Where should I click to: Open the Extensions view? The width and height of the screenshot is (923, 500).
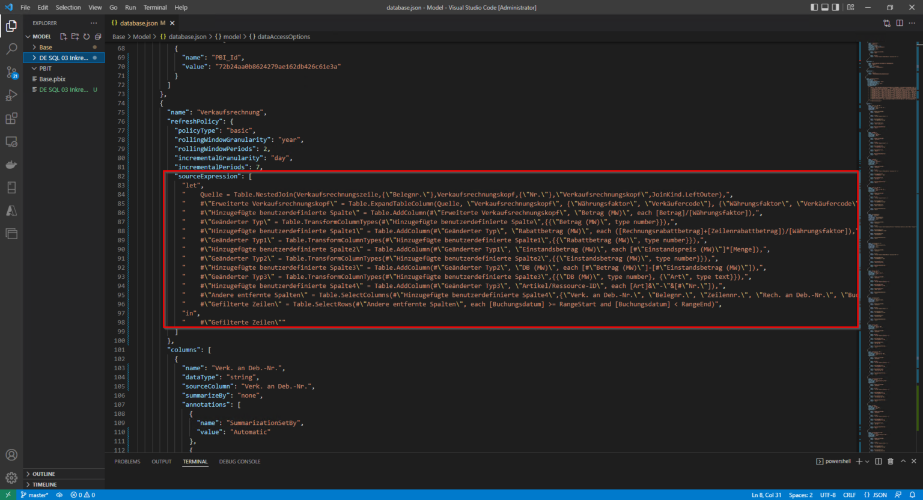point(11,118)
